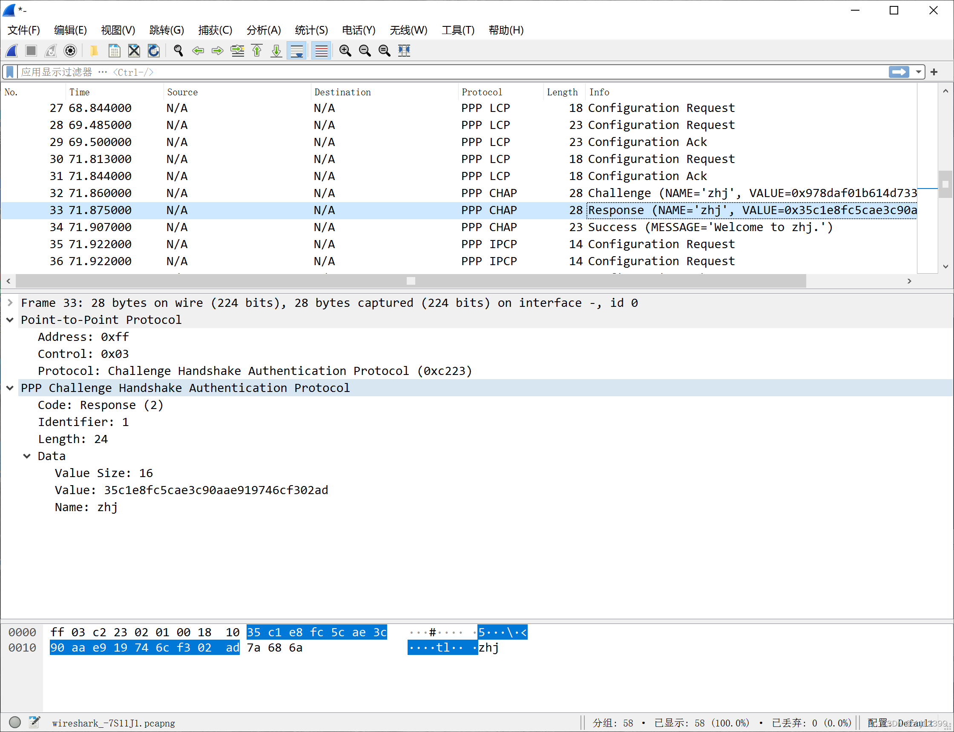This screenshot has width=954, height=732.
Task: Open the 跳转(G) menu
Action: tap(167, 30)
